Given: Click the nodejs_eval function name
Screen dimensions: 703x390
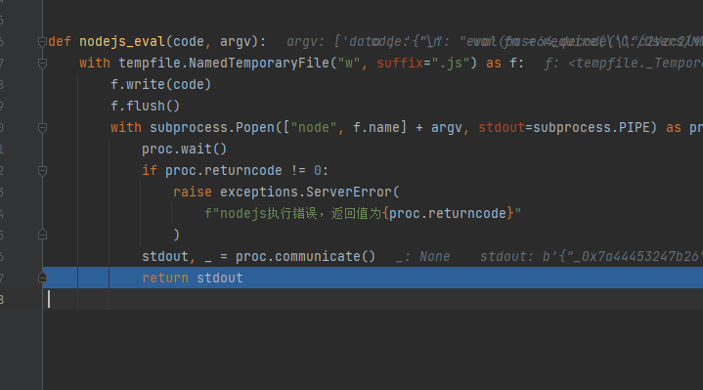Looking at the screenshot, I should pyautogui.click(x=122, y=42).
